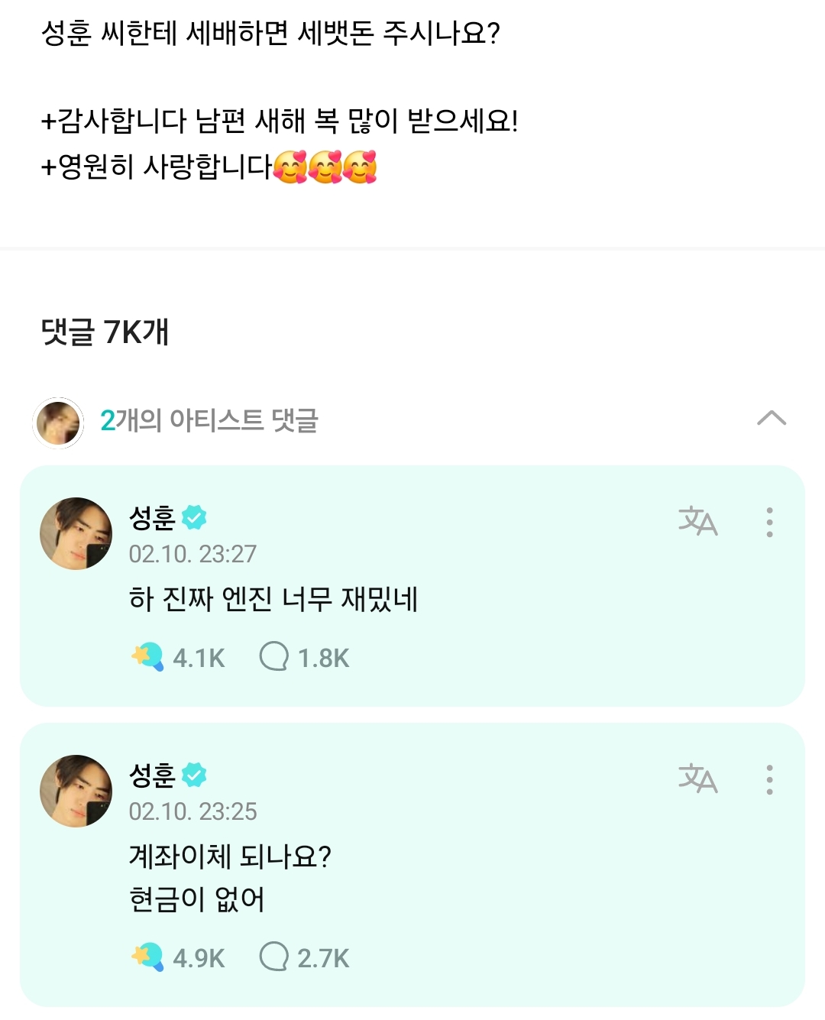
Task: Tap the 댓글 7K개 comments heading
Action: coord(105,332)
